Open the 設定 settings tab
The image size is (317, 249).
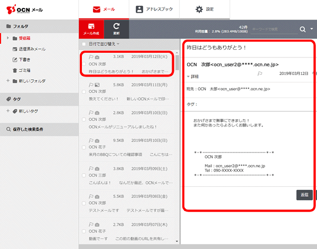204,9
